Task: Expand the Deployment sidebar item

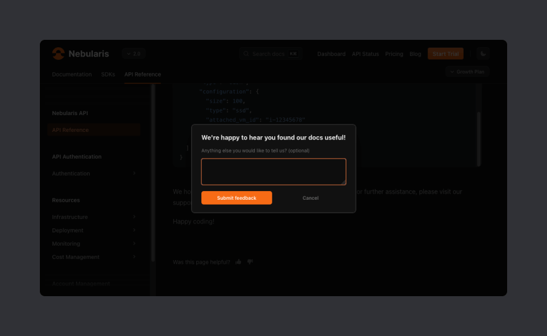Action: pos(135,230)
